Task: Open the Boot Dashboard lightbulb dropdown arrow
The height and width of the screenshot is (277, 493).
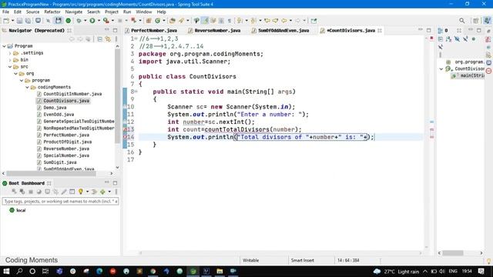Action: tap(87, 192)
